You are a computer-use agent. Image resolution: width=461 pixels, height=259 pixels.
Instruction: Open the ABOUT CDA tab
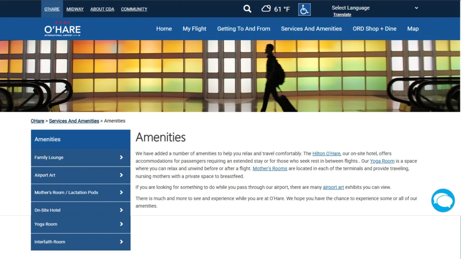click(102, 9)
